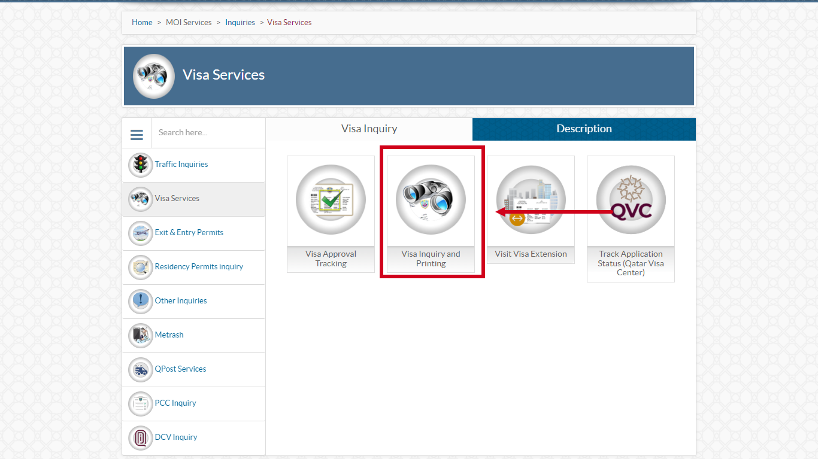Open the Metrash text link in the sidebar
Image resolution: width=818 pixels, height=459 pixels.
169,335
